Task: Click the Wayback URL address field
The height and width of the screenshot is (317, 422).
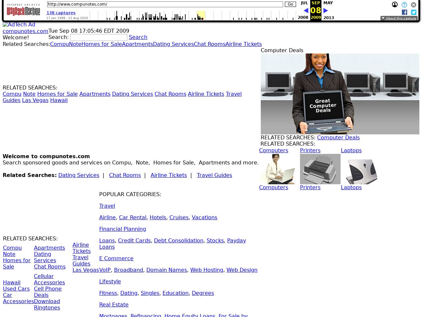Action: (165, 4)
